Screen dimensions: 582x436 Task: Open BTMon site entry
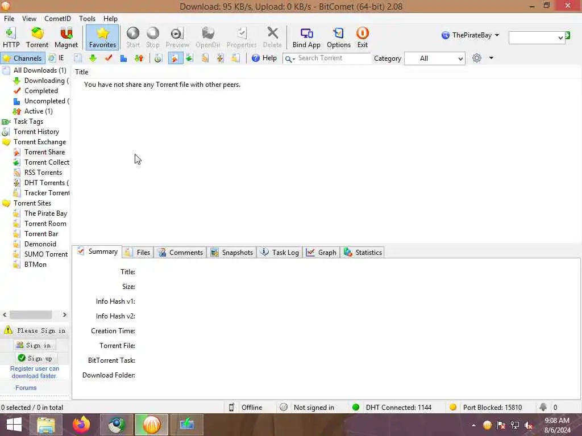(35, 265)
